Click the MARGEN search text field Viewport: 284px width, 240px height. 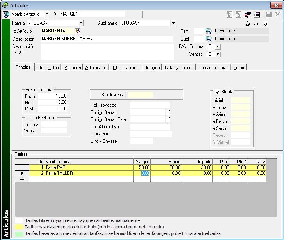tap(92, 14)
